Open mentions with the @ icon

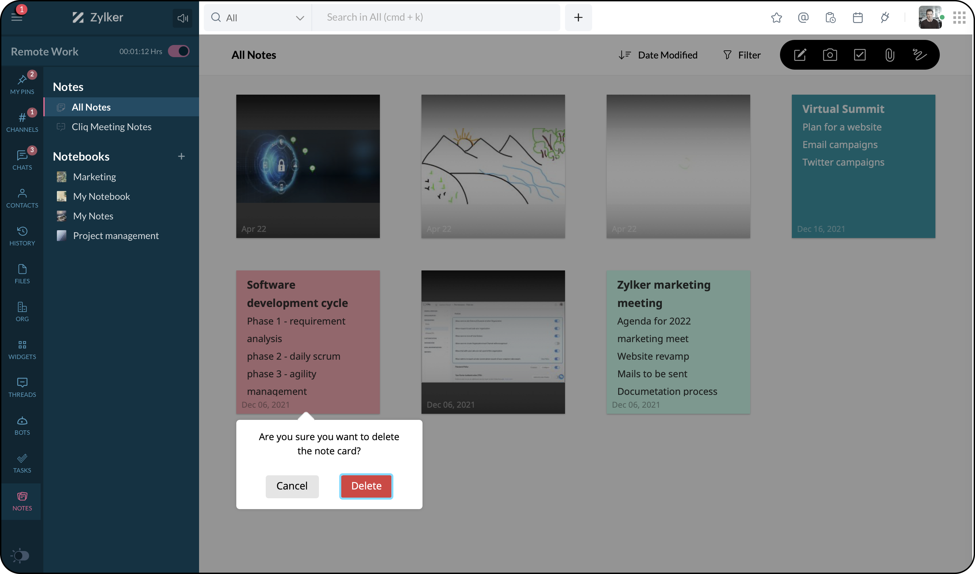click(803, 17)
